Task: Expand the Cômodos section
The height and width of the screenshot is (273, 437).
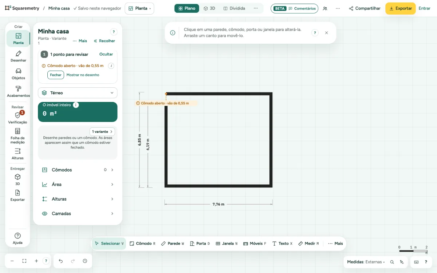Action: coord(78,170)
